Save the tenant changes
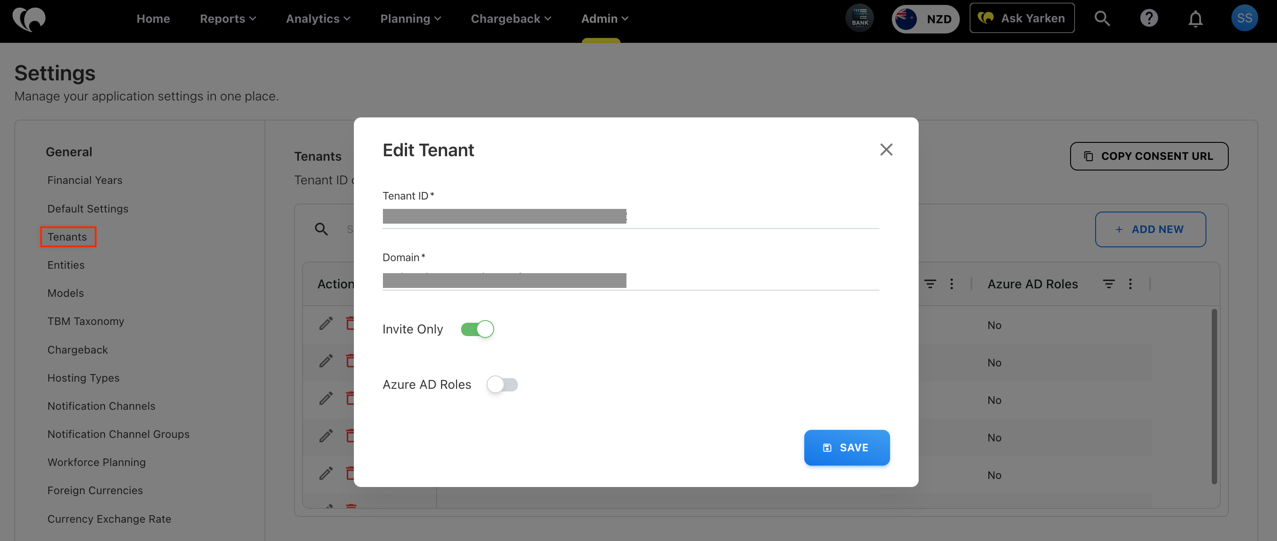Viewport: 1277px width, 541px height. click(x=846, y=447)
